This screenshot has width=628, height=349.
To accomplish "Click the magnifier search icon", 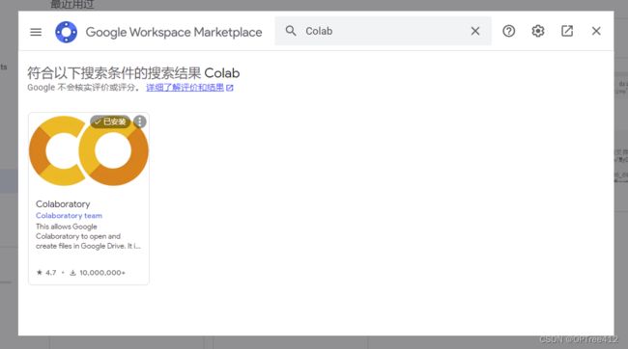I will pyautogui.click(x=291, y=31).
